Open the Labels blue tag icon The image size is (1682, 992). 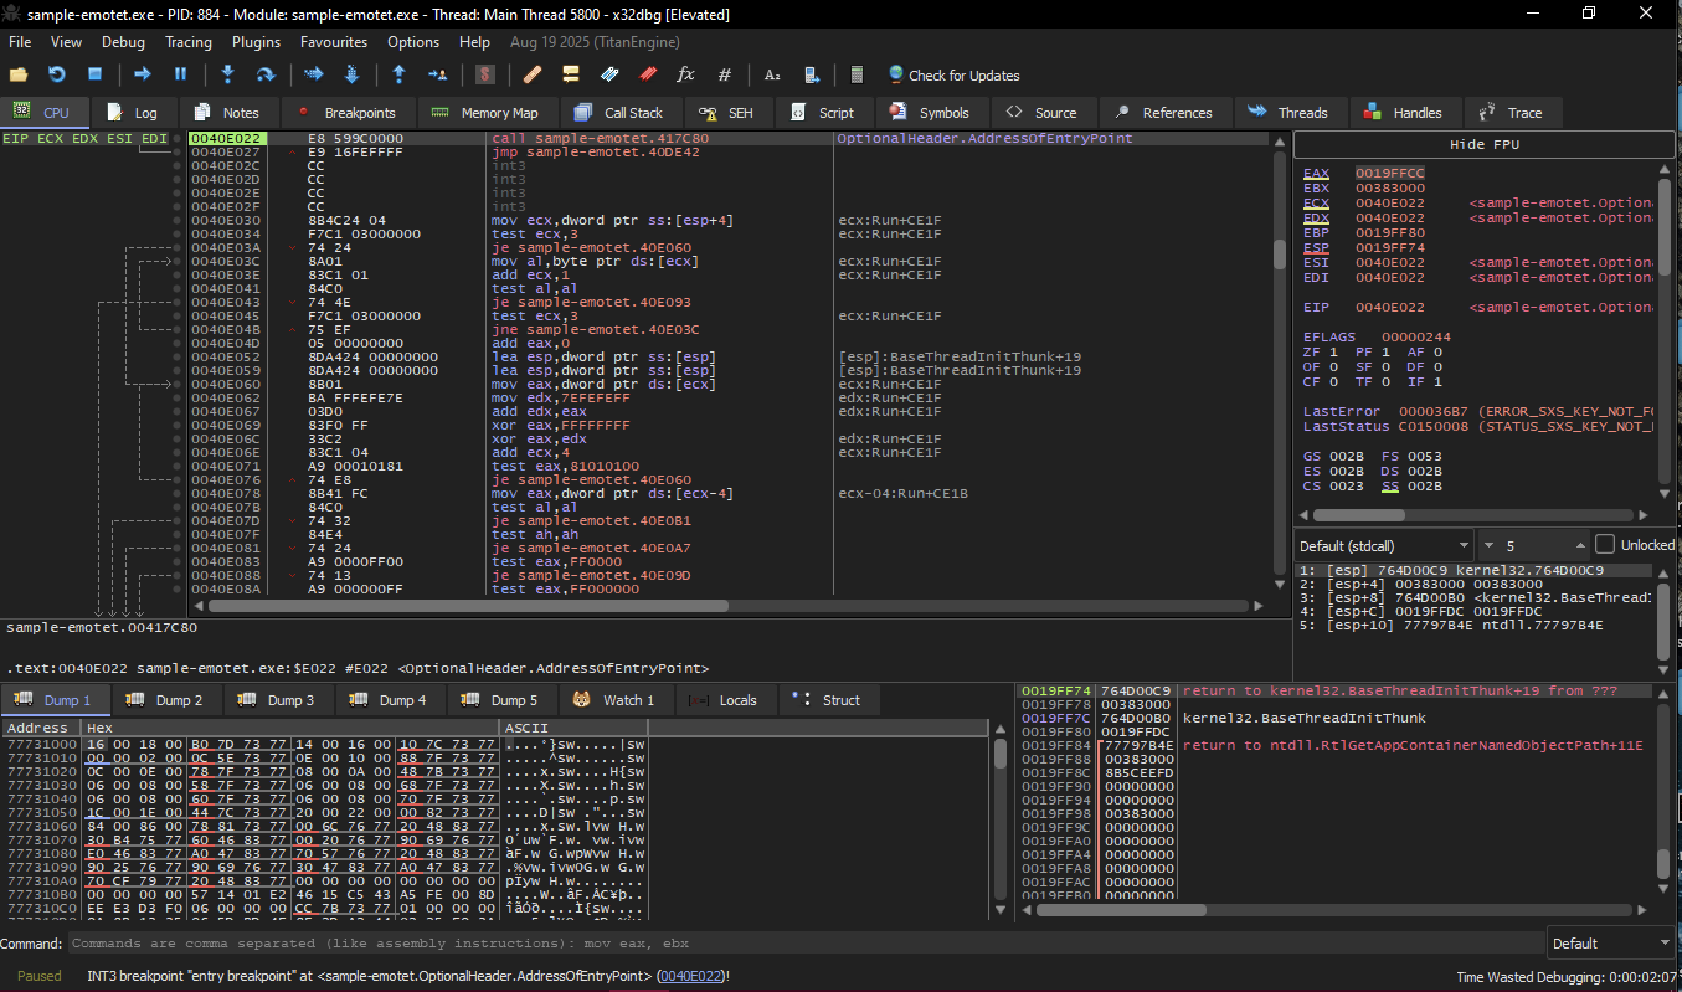609,74
